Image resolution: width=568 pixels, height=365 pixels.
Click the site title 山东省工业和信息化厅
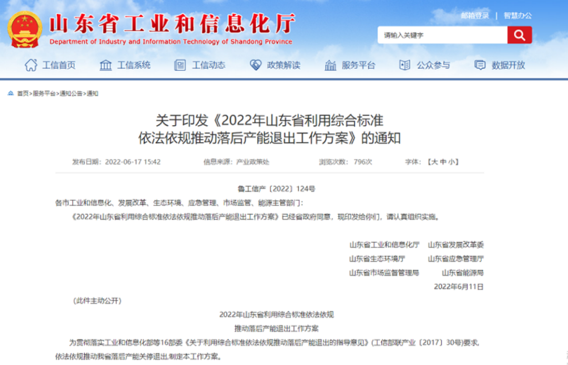click(x=173, y=24)
